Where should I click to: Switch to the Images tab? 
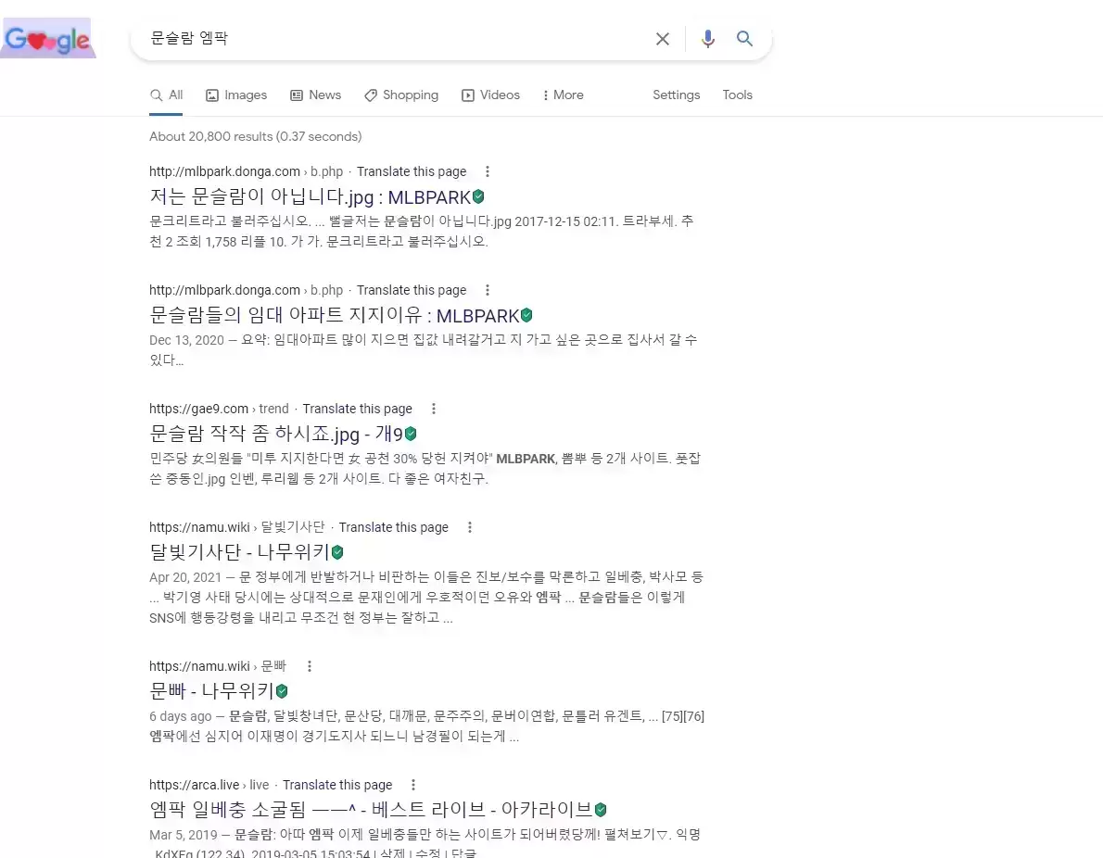[x=236, y=95]
